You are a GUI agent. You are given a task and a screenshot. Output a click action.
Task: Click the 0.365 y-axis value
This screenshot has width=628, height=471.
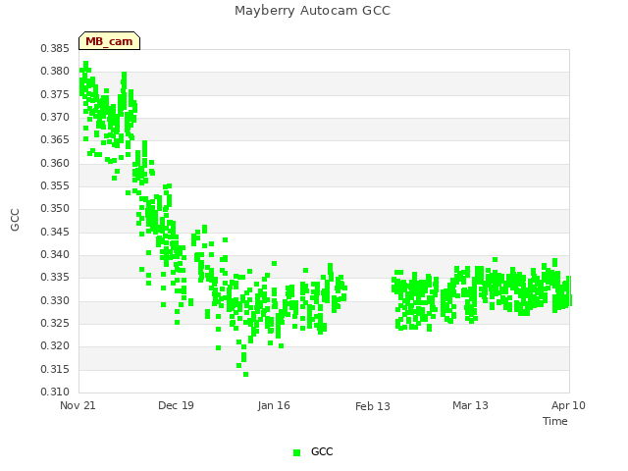click(55, 139)
